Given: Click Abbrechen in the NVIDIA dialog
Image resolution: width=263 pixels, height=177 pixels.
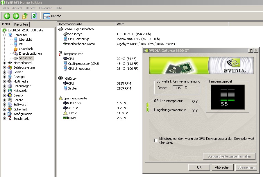Looking at the screenshot, I should (223, 167).
